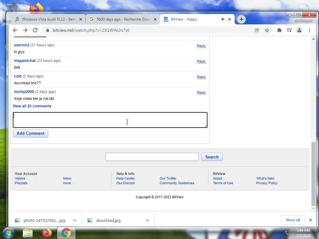Click the Search button
Image resolution: width=319 pixels, height=239 pixels.
click(x=212, y=157)
